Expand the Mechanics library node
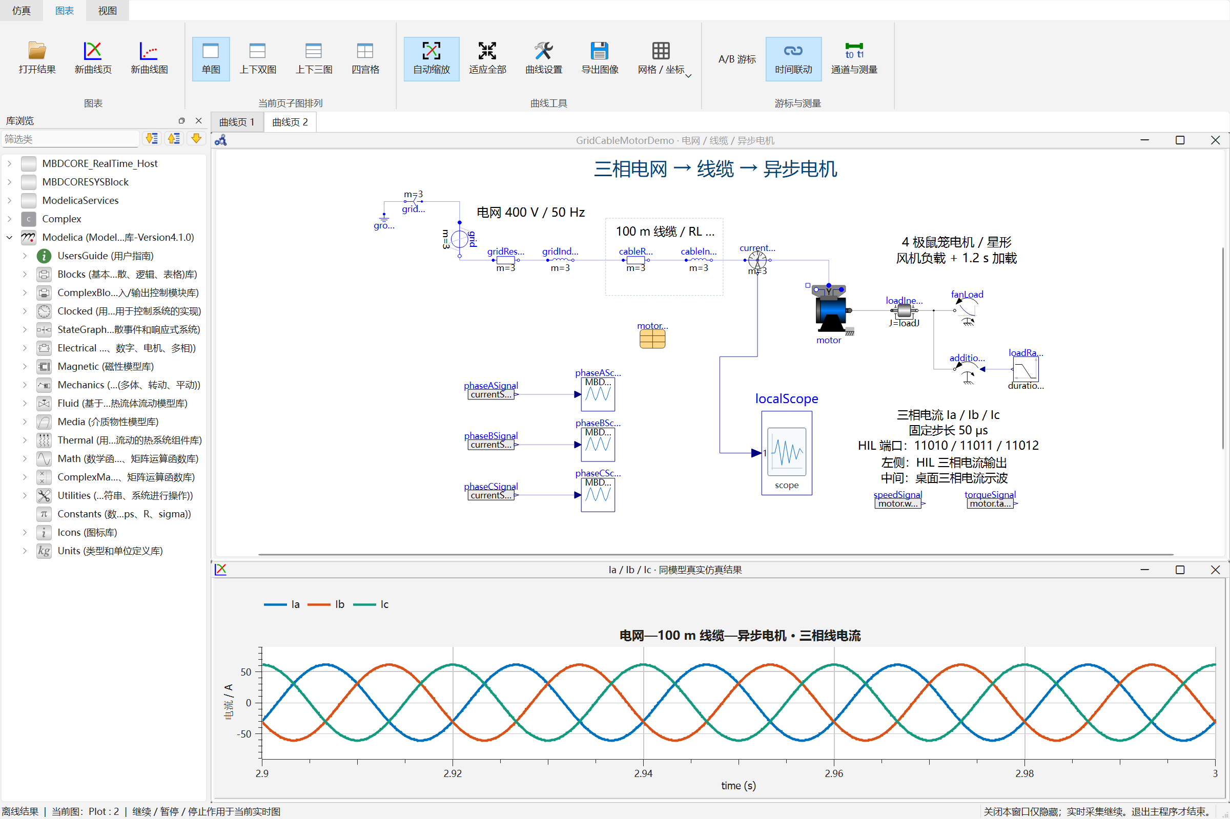Image resolution: width=1230 pixels, height=819 pixels. tap(25, 385)
